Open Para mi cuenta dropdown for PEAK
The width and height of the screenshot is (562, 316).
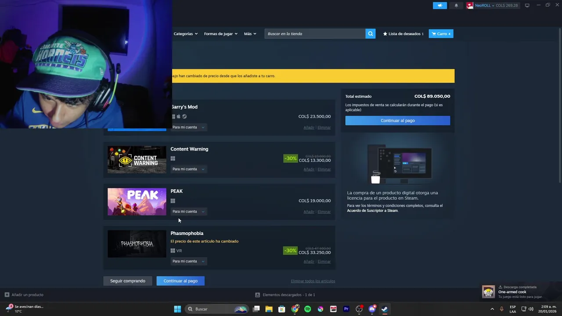pyautogui.click(x=188, y=212)
